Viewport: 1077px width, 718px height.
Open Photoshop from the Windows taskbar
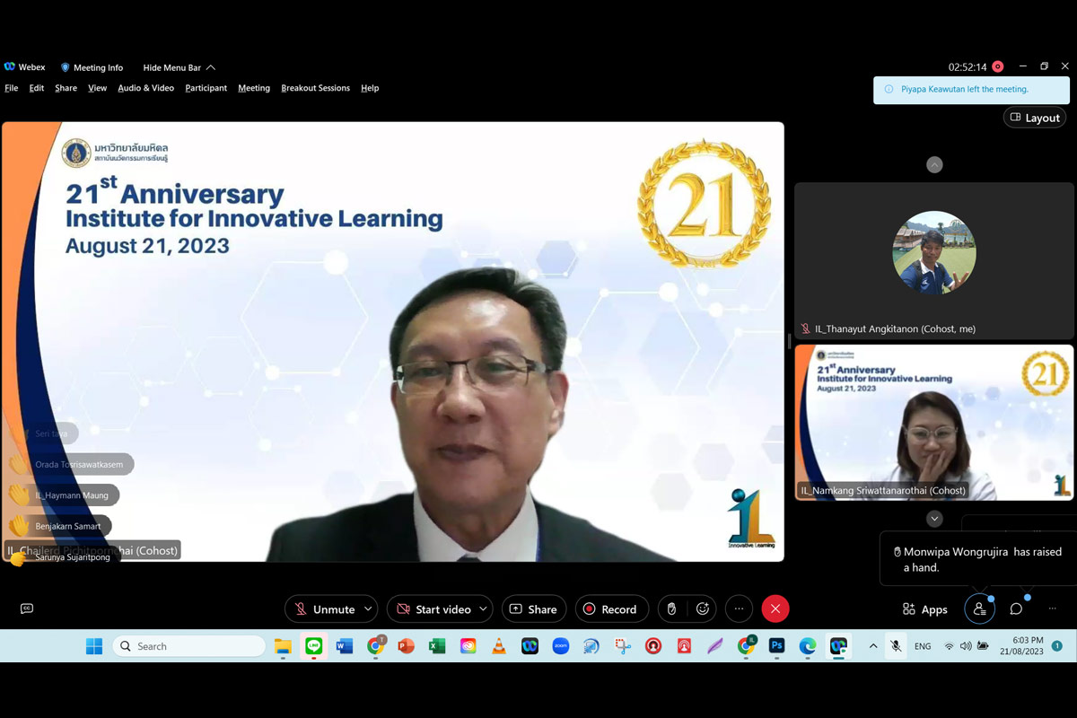[777, 646]
